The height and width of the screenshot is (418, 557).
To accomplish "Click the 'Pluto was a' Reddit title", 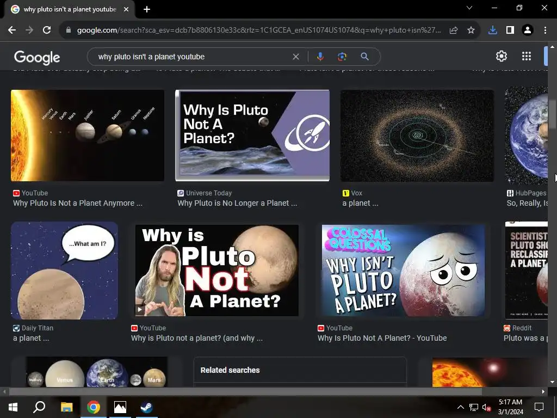I will pyautogui.click(x=525, y=338).
